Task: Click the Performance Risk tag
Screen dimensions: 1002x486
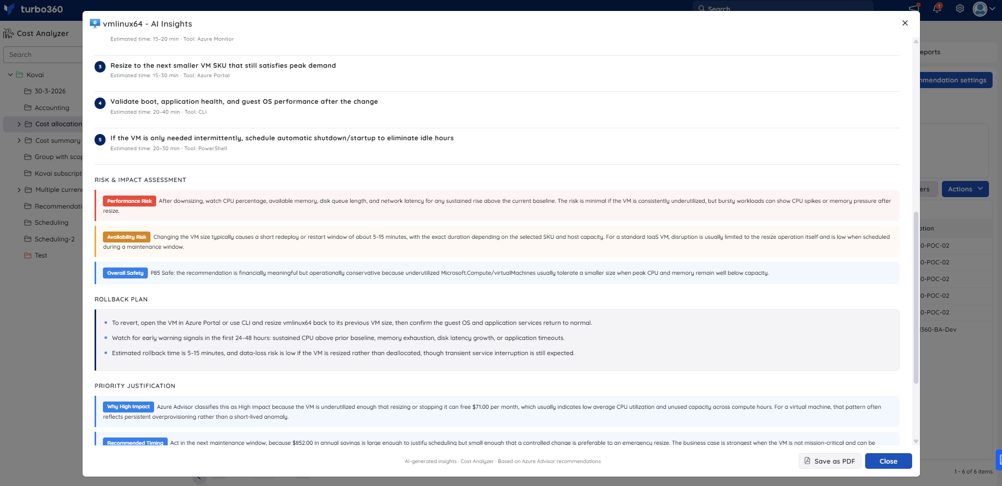Action: [x=130, y=201]
